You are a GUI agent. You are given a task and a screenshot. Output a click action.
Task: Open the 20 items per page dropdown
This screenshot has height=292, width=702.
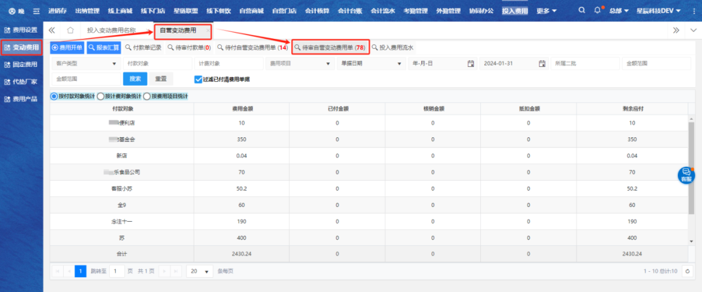pos(200,271)
